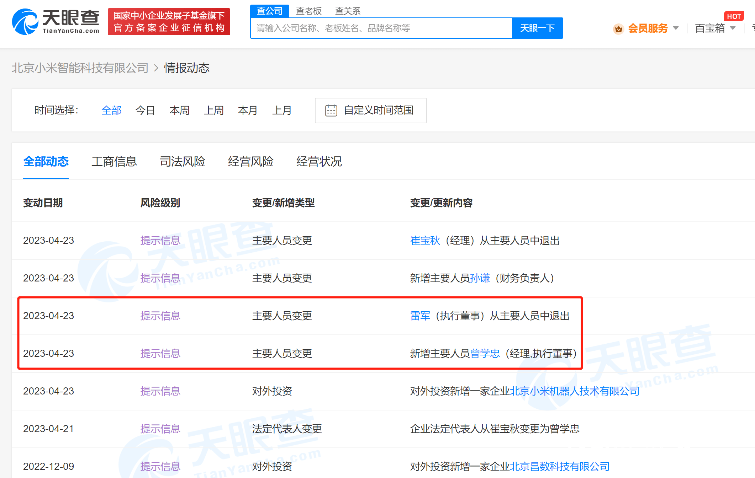Open the 会员服务 menu
Screen dimensions: 755x478
[648, 28]
